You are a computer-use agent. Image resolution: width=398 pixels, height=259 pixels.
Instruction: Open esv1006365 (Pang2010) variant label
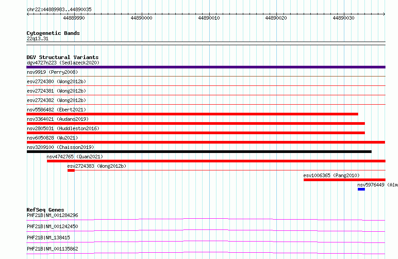pyautogui.click(x=331, y=175)
